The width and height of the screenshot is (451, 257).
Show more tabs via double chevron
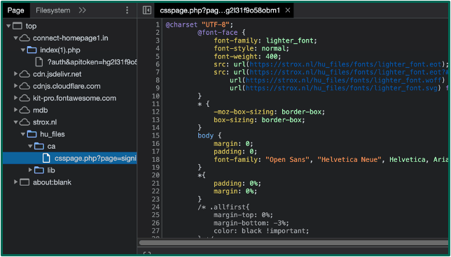pyautogui.click(x=82, y=10)
